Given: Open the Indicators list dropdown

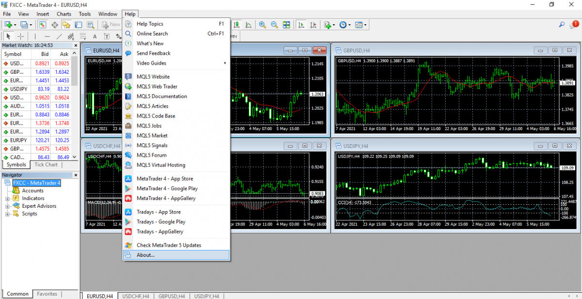Looking at the screenshot, I should click(x=334, y=24).
